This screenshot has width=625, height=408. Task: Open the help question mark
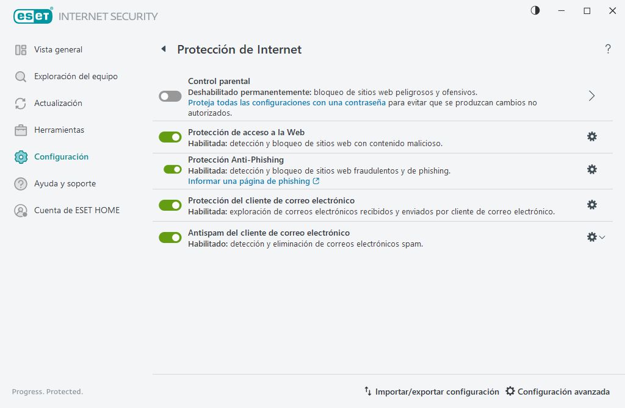tap(608, 49)
